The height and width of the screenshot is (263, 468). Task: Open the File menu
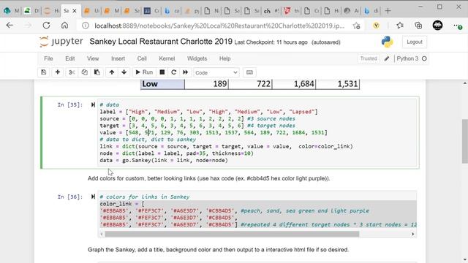48,58
